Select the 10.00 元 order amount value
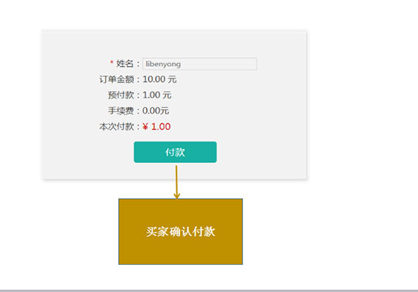This screenshot has width=418, height=292. 159,79
